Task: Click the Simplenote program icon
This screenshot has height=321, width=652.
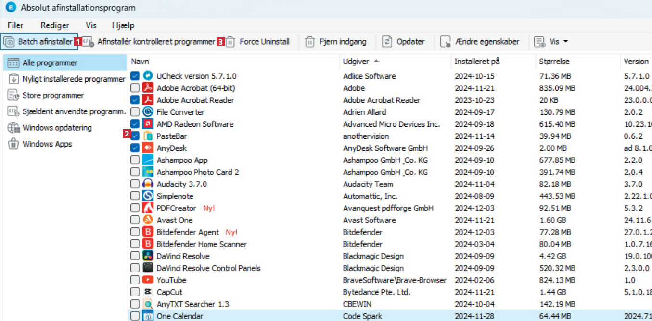Action: tap(148, 196)
